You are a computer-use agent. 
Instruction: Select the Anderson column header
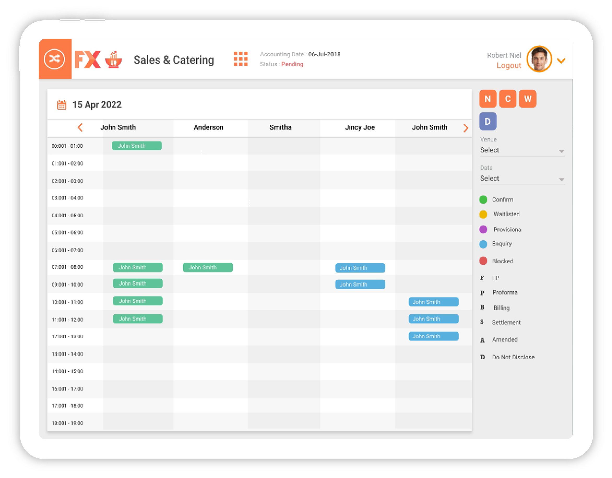click(209, 128)
